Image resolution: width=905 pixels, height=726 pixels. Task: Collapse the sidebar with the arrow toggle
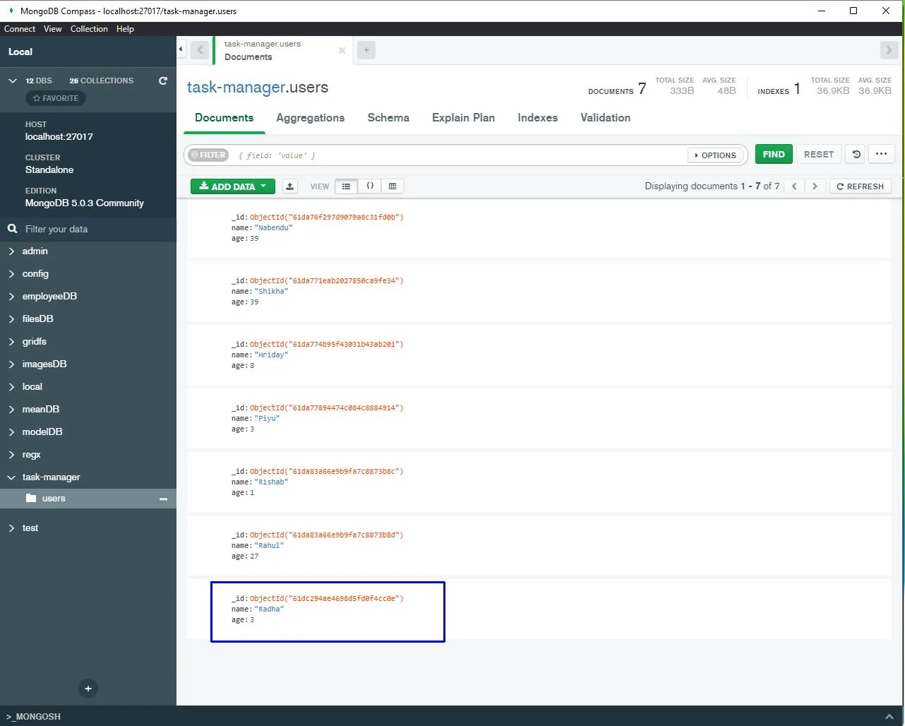coord(181,49)
